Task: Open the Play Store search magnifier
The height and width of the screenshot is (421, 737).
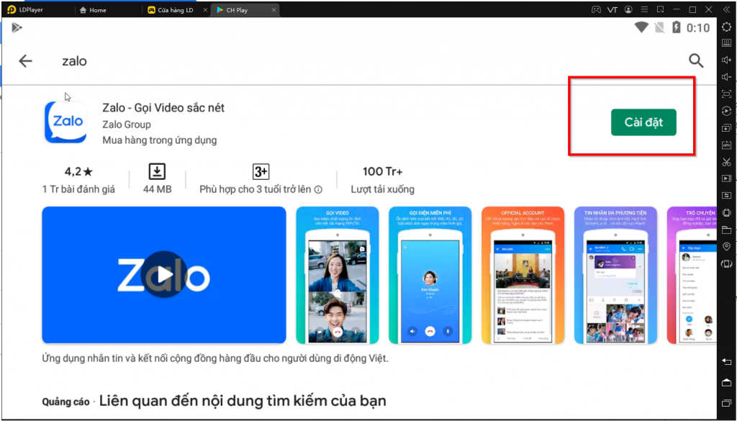Action: (x=696, y=60)
